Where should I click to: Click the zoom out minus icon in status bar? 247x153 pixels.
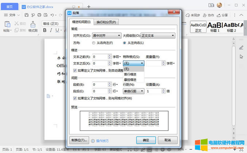[191, 149]
